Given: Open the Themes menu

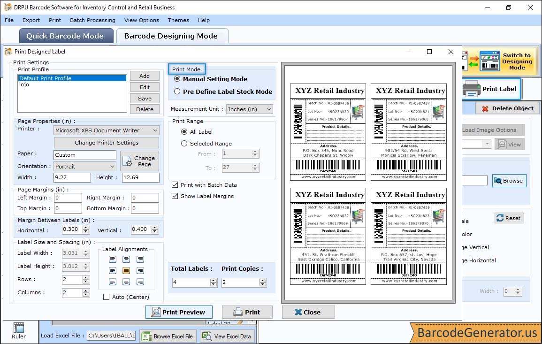Looking at the screenshot, I should pyautogui.click(x=178, y=20).
